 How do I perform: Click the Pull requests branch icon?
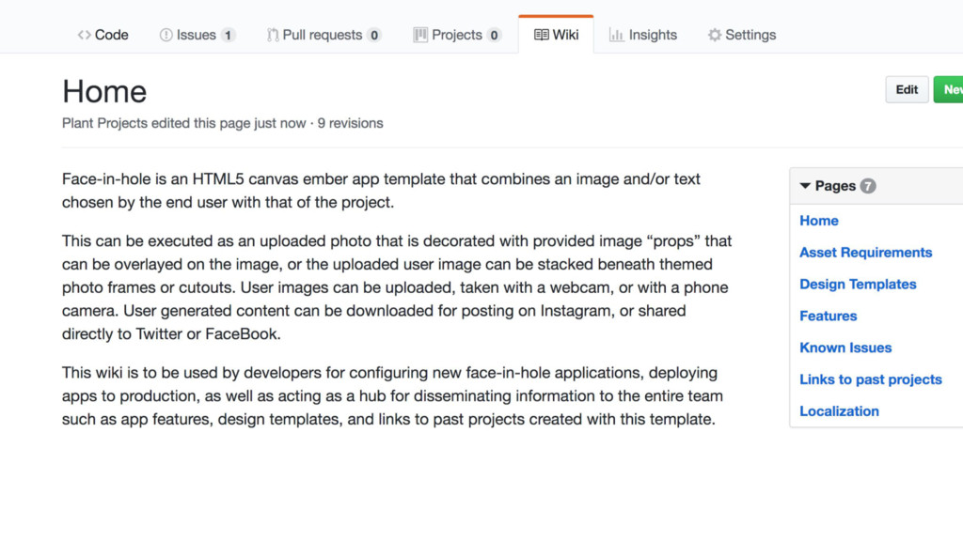pos(273,35)
